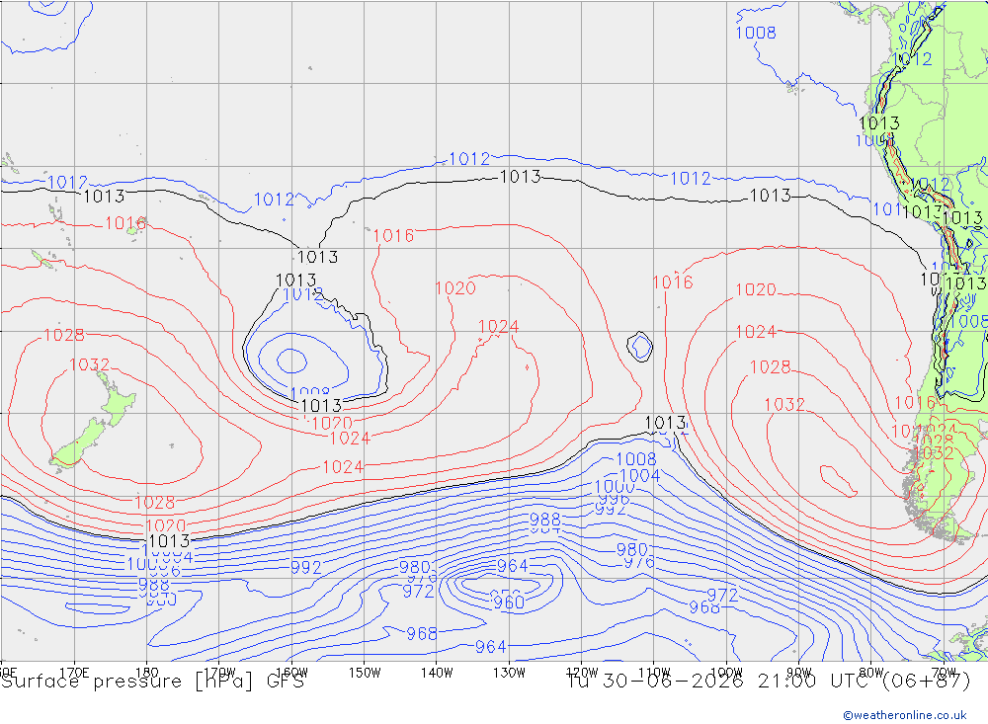
Task: Click the red 1024 label near 130W
Action: [498, 326]
